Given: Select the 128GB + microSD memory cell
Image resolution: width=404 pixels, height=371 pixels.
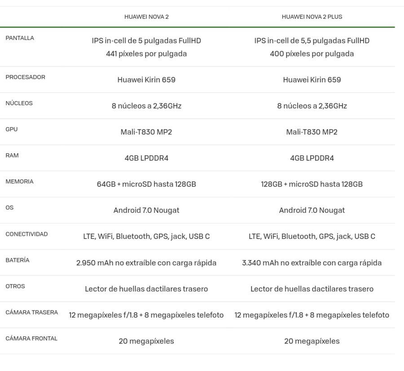Looking at the screenshot, I should coord(312,184).
